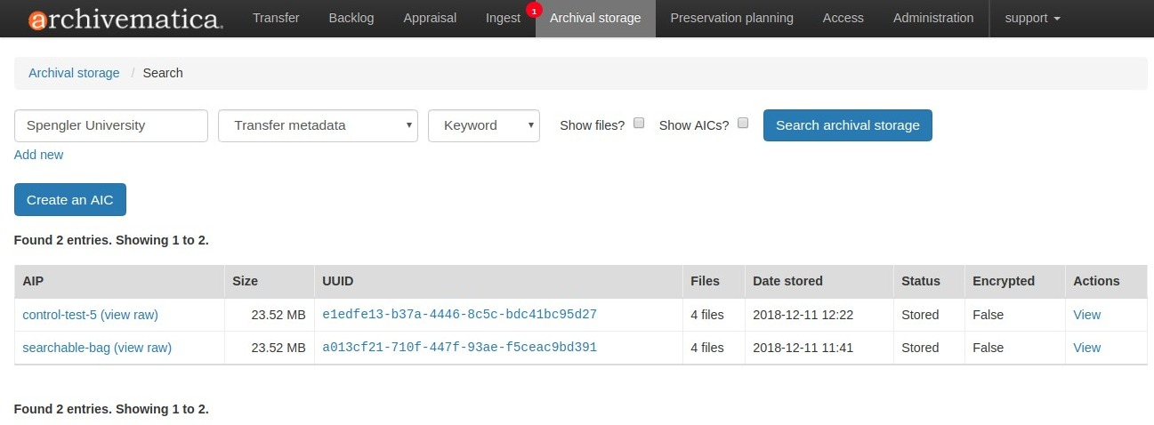This screenshot has width=1154, height=425.
Task: Switch to the Backlog tab
Action: [351, 18]
